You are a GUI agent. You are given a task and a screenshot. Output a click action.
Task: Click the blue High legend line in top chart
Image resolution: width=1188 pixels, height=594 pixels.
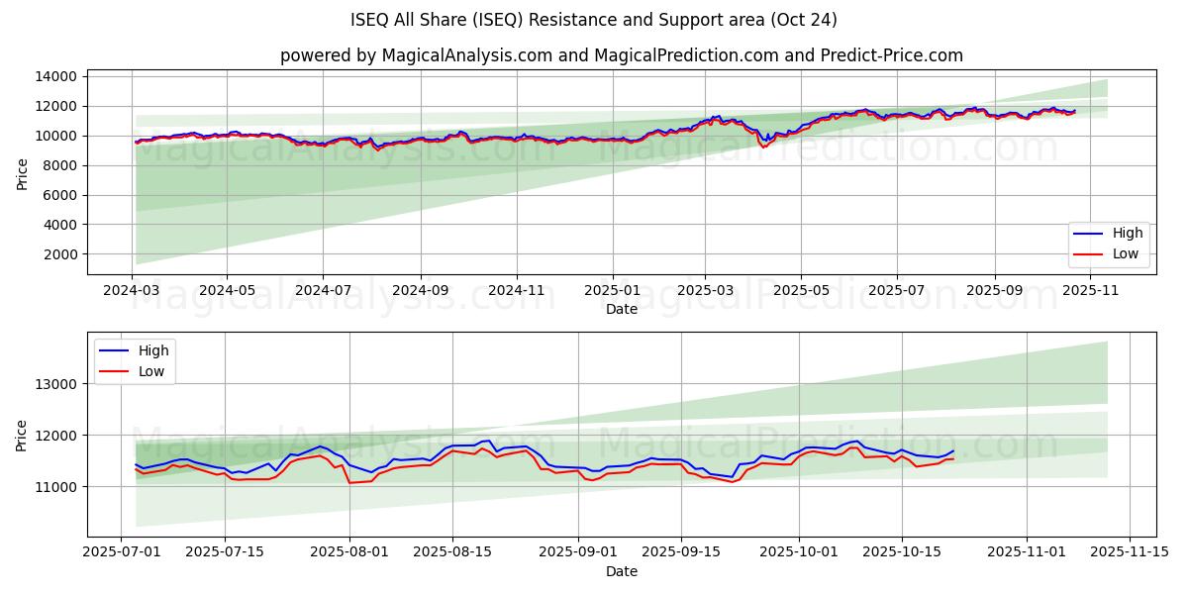pyautogui.click(x=1090, y=234)
